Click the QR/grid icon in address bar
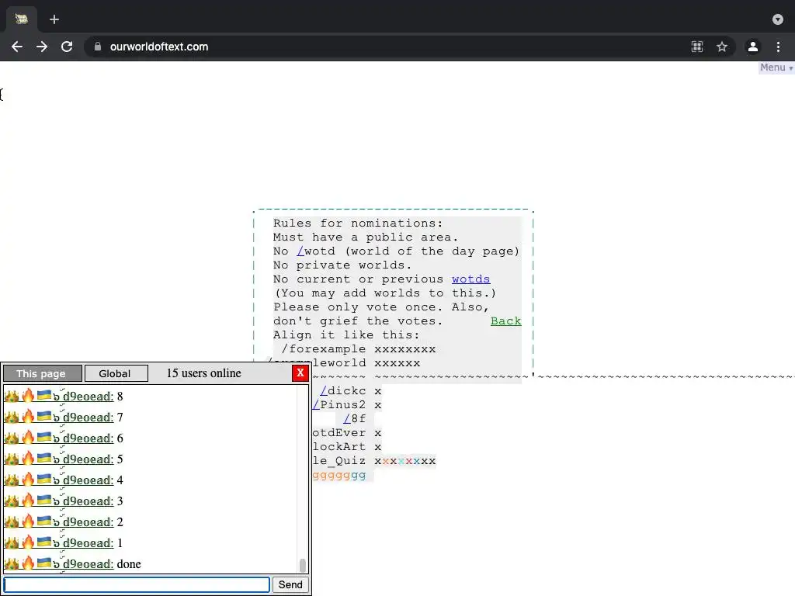 (697, 47)
